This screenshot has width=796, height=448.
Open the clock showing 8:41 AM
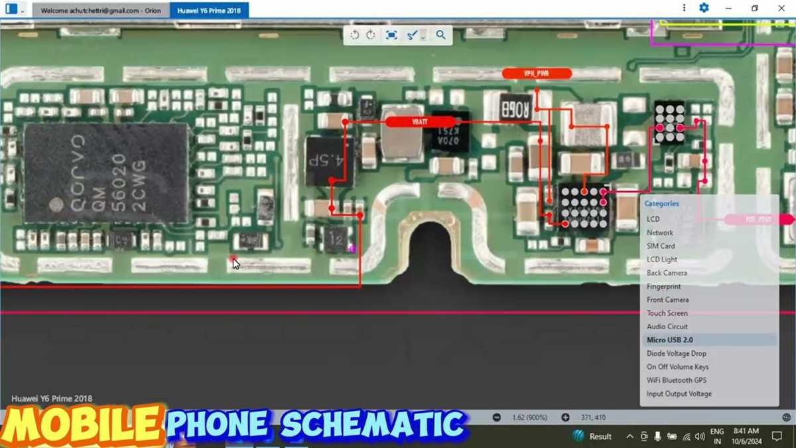click(x=747, y=436)
